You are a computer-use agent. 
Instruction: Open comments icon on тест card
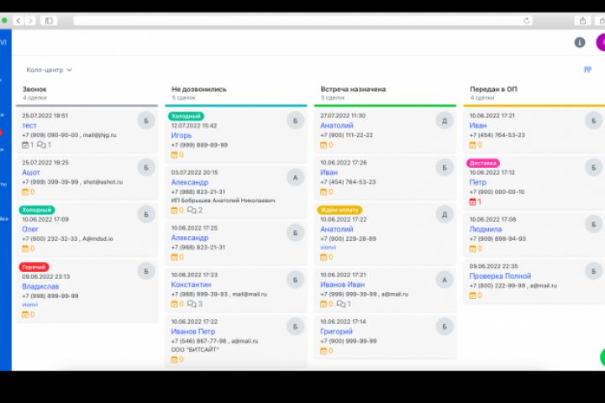tap(41, 145)
